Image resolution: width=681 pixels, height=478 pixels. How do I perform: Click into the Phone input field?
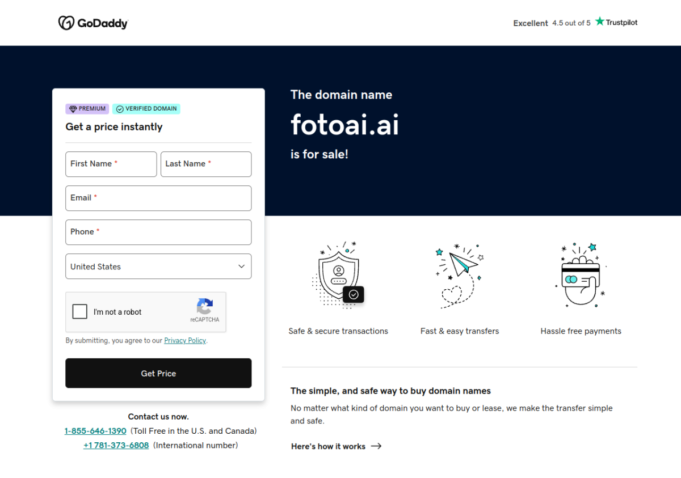click(x=158, y=232)
